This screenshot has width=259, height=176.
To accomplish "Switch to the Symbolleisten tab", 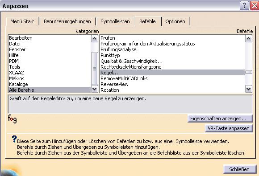I will pyautogui.click(x=115, y=21).
